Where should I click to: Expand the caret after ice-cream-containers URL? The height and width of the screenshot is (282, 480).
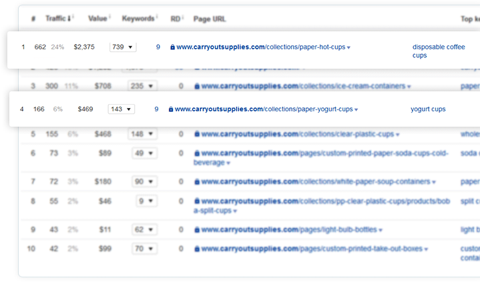(x=409, y=87)
